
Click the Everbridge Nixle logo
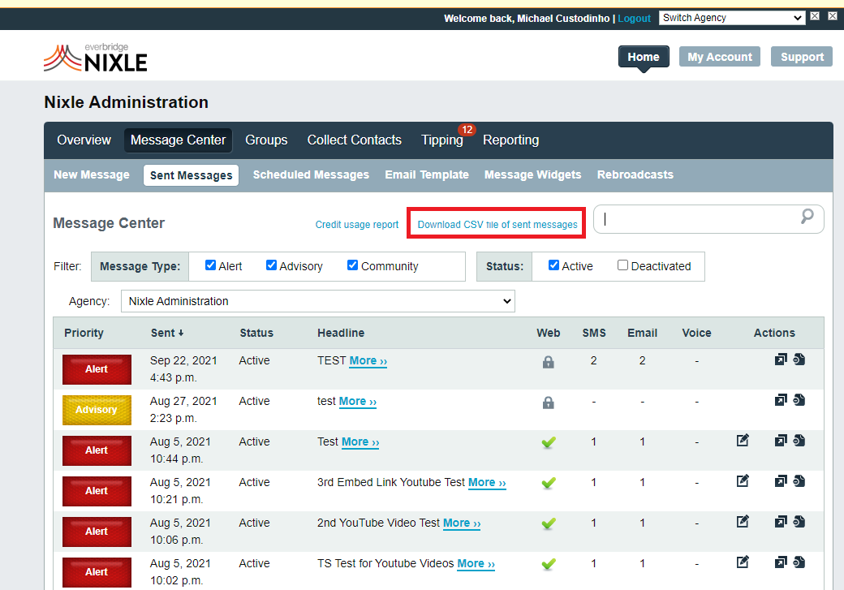click(x=95, y=58)
